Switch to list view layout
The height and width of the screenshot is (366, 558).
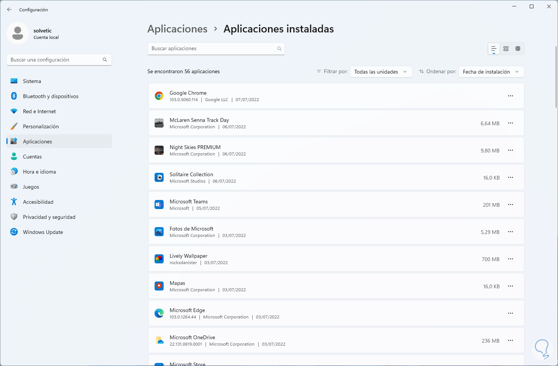click(x=494, y=49)
